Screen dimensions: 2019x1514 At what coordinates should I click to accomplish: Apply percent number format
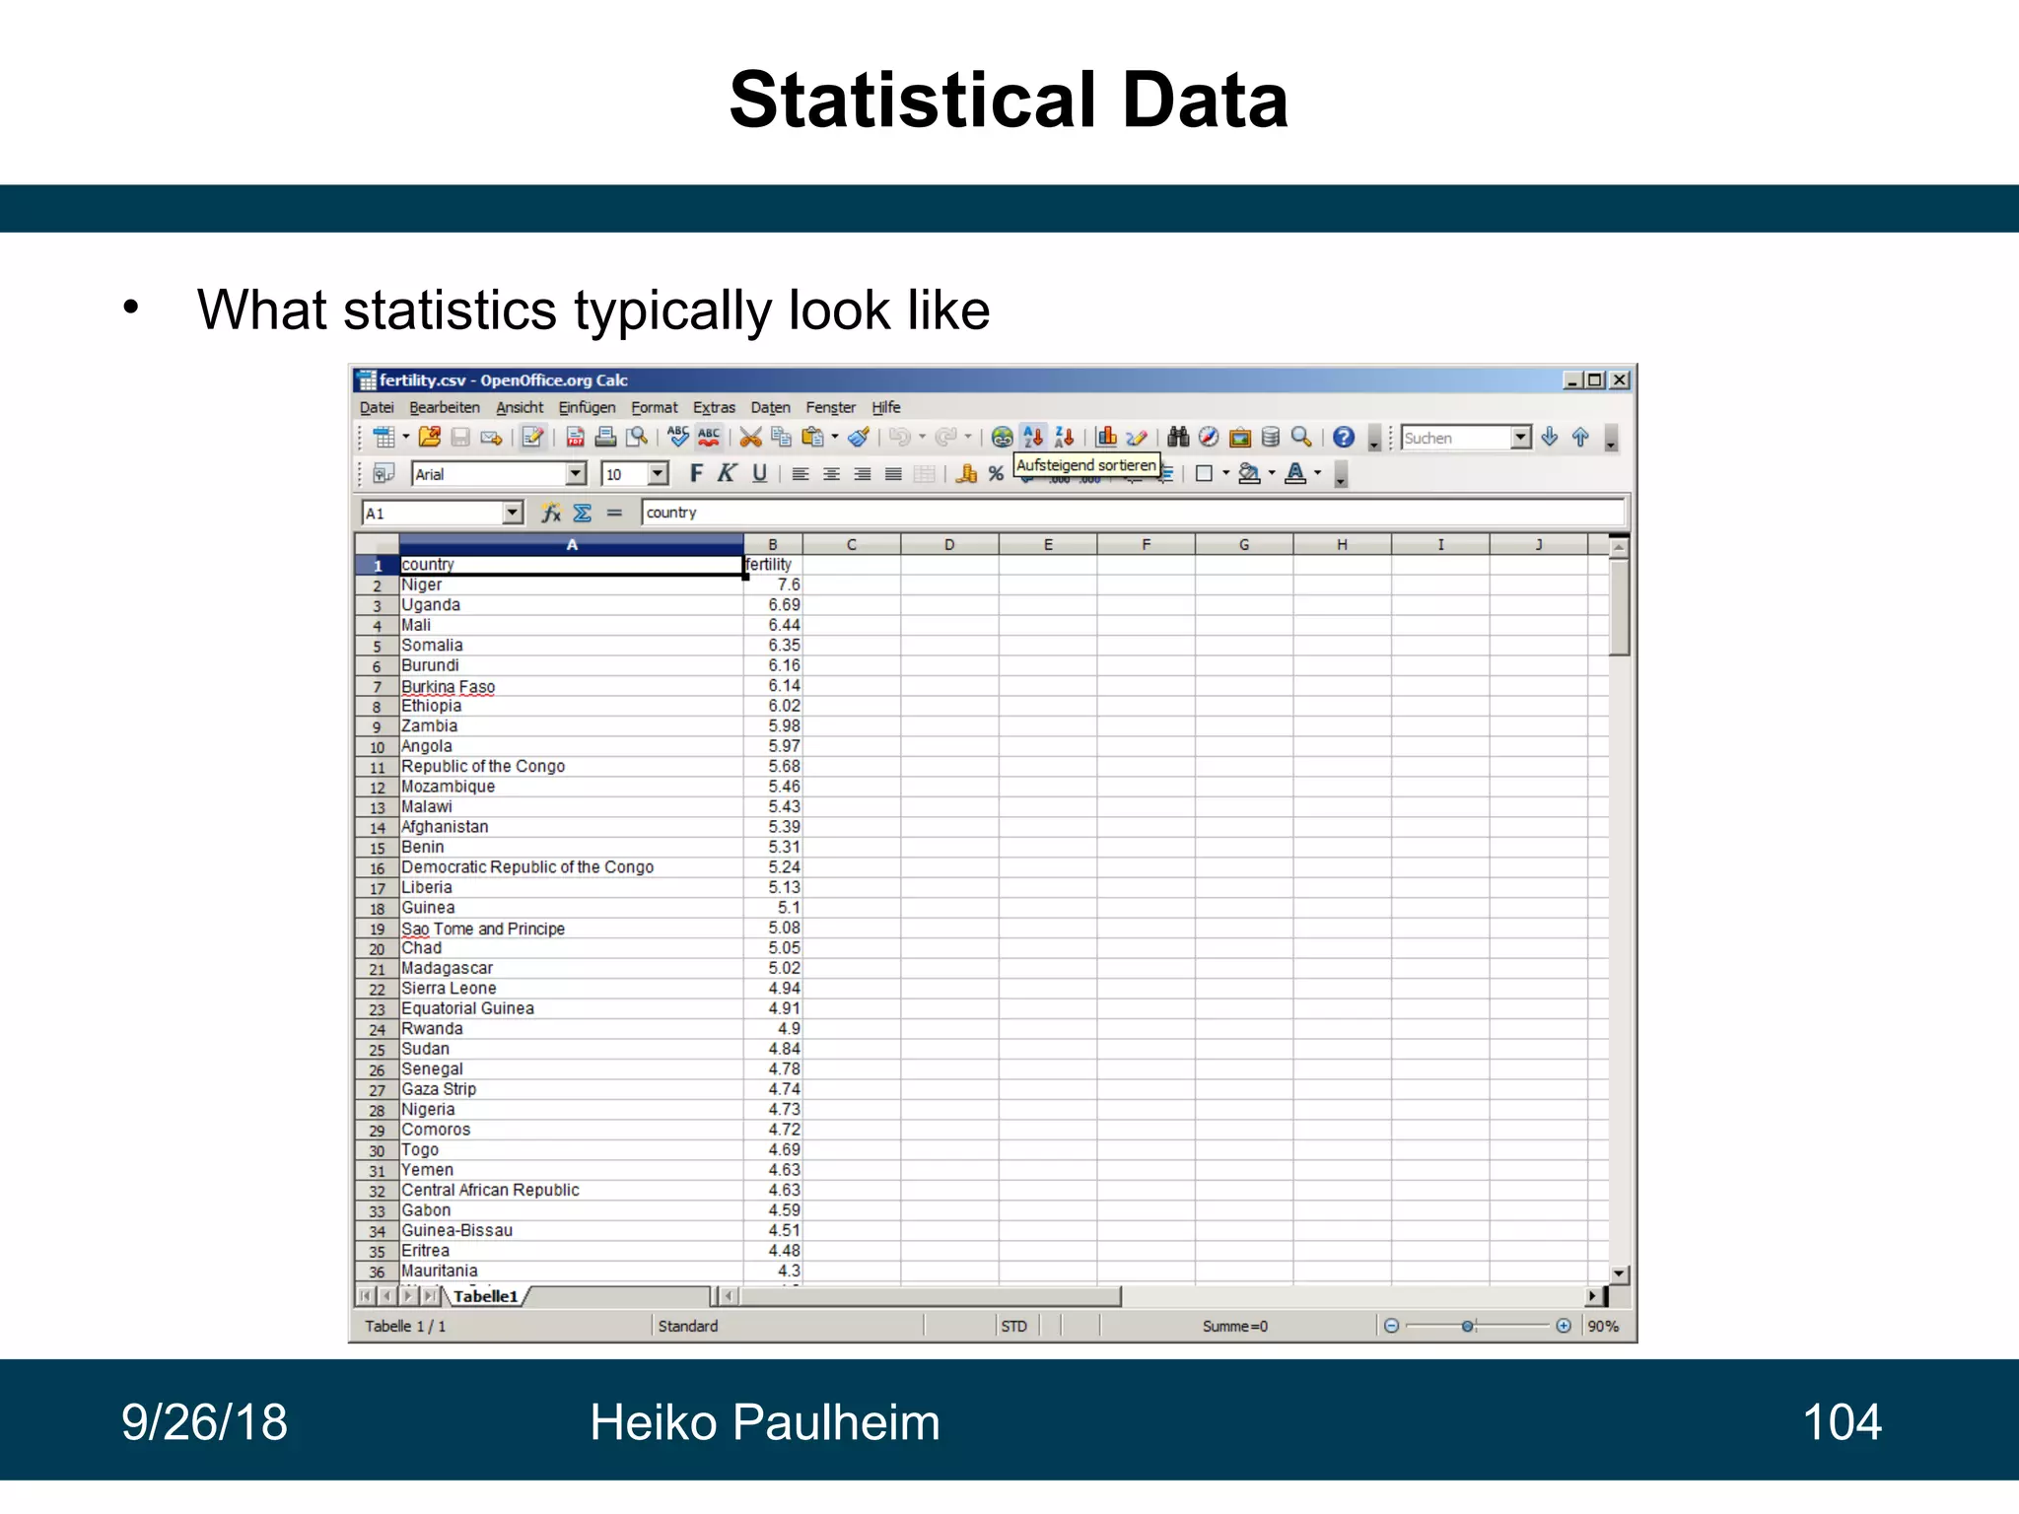click(x=997, y=474)
